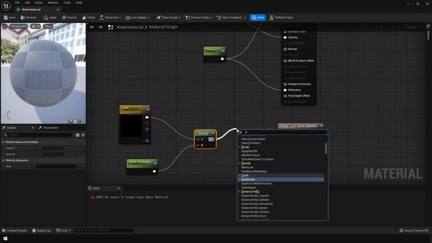Click the Opacity input pin
Image resolution: width=432 pixels, height=243 pixels.
click(285, 37)
